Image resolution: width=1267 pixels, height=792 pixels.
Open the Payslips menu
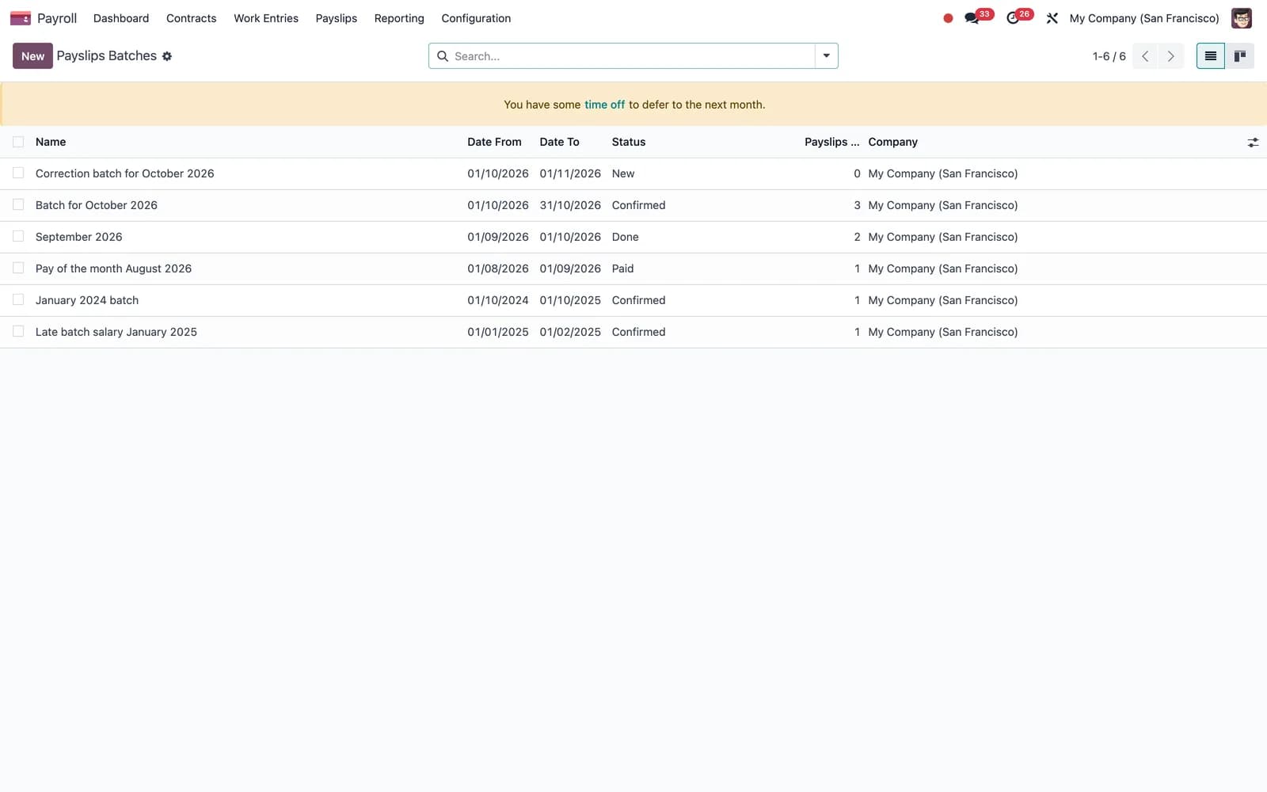click(x=336, y=18)
